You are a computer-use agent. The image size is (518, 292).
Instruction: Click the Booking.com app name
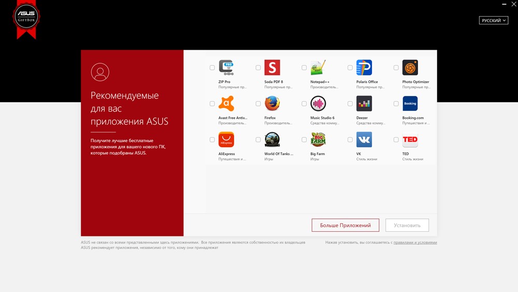[x=413, y=118]
